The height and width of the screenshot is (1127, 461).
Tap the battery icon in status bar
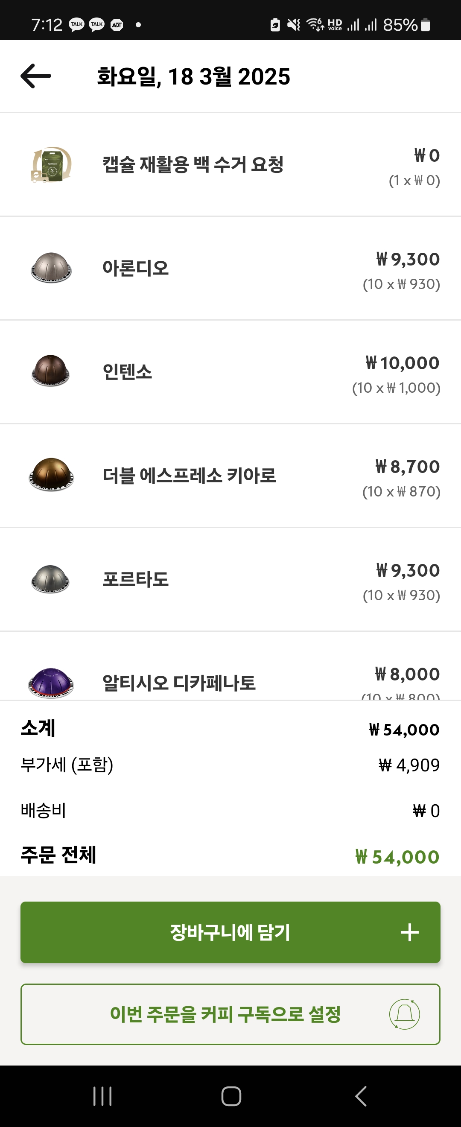click(425, 25)
